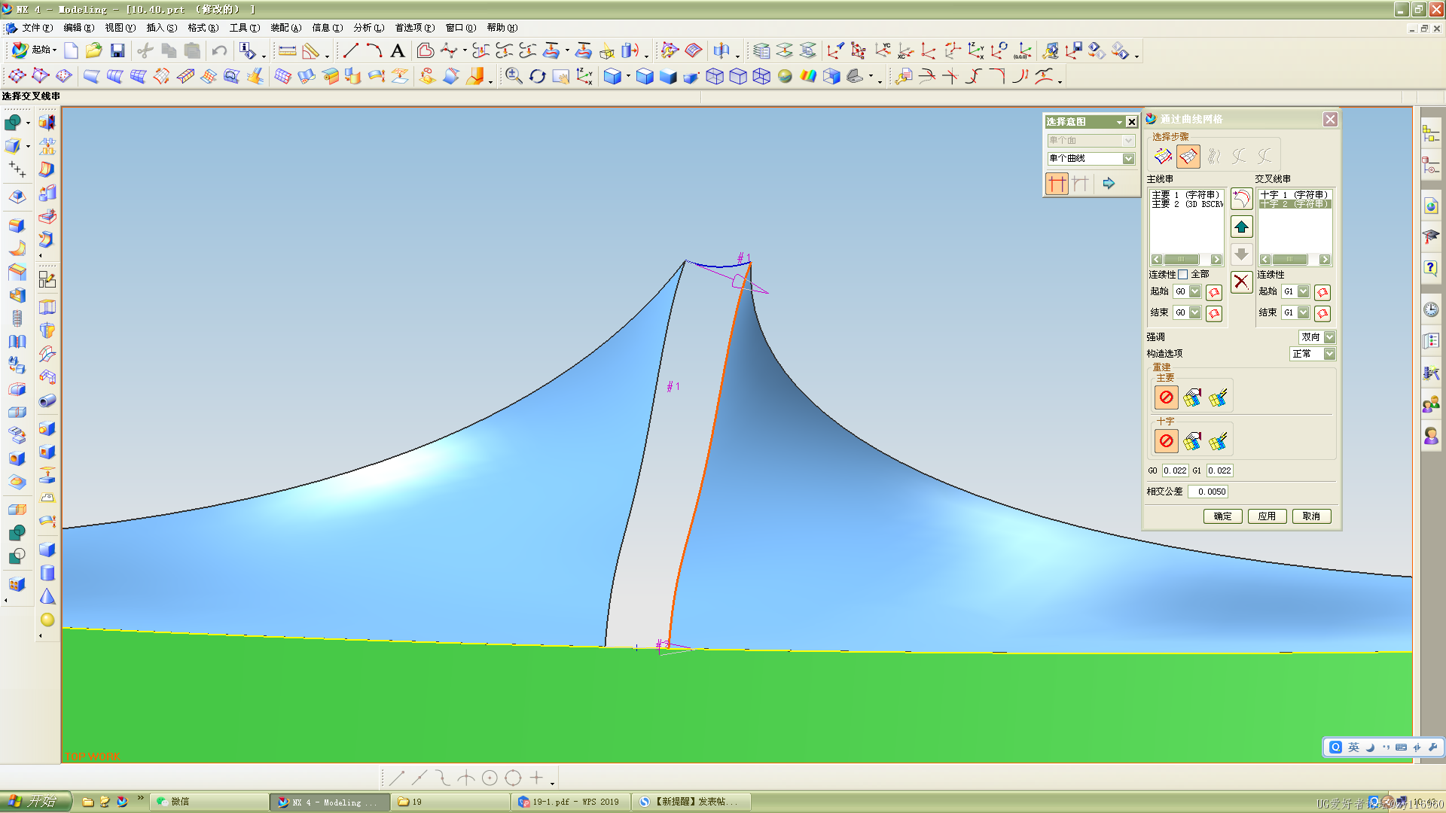The image size is (1446, 813).
Task: Open primary 起始 G0 continuity dropdown
Action: [1195, 292]
